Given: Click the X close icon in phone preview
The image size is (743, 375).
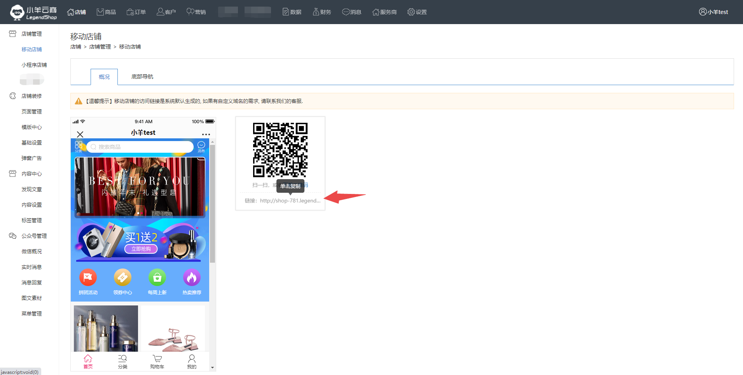Looking at the screenshot, I should [80, 134].
